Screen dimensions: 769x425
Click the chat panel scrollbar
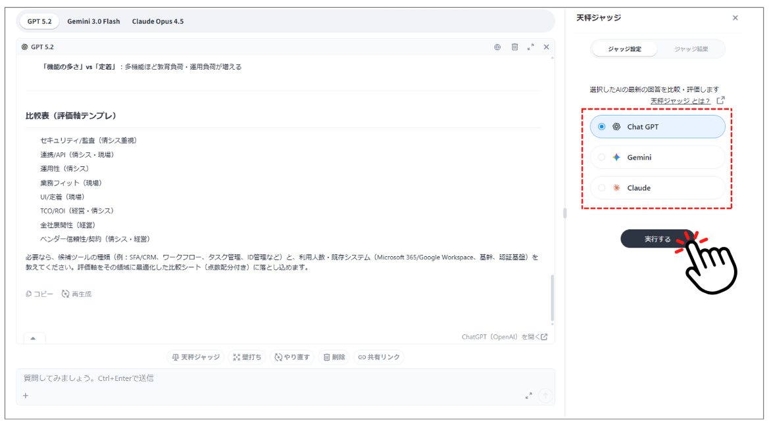(564, 213)
